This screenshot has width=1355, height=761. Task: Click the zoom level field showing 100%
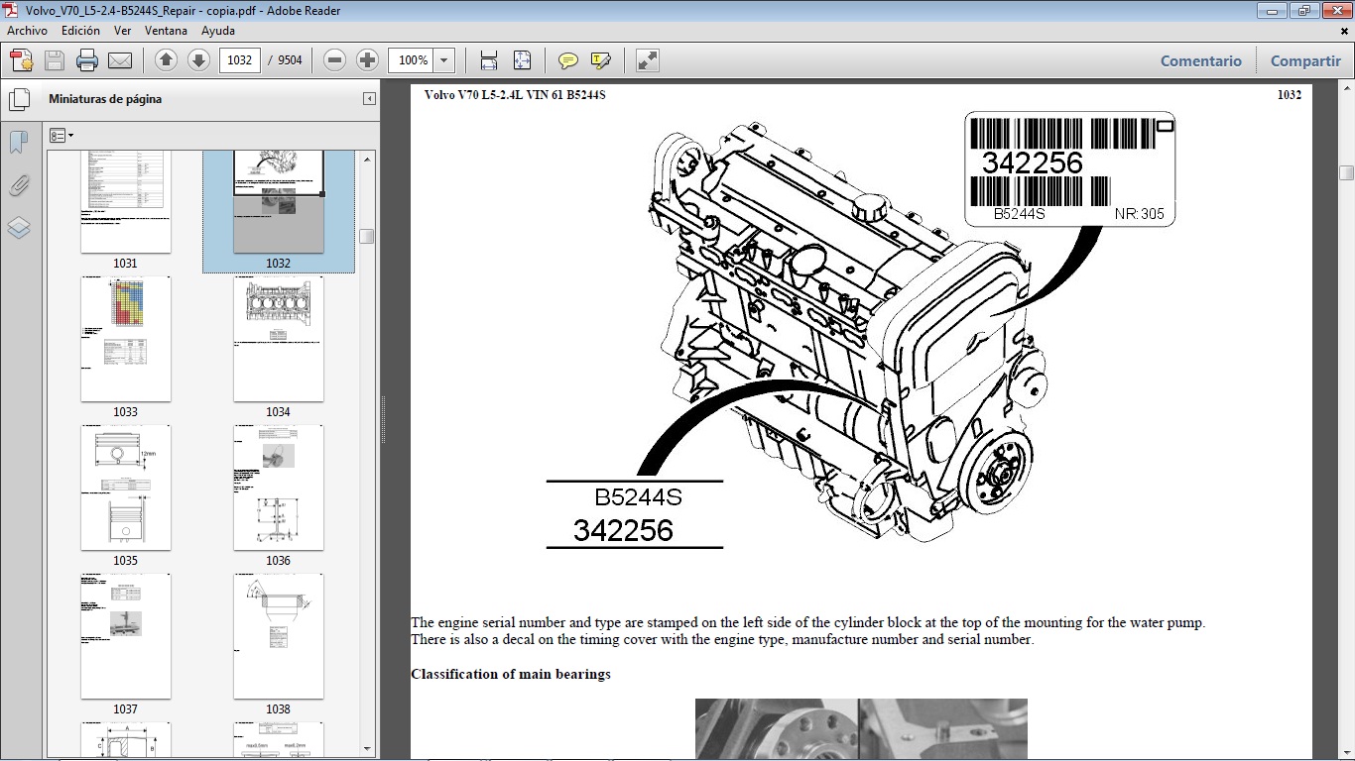[x=413, y=60]
